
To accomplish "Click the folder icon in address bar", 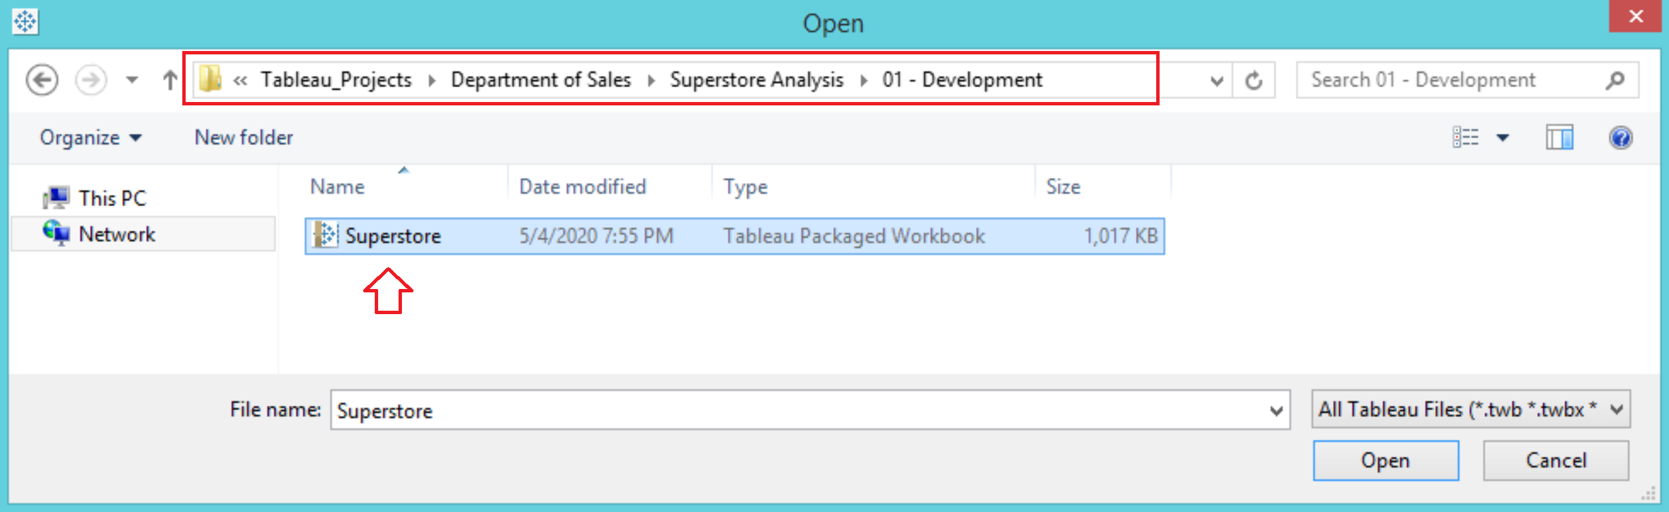I will pyautogui.click(x=210, y=80).
